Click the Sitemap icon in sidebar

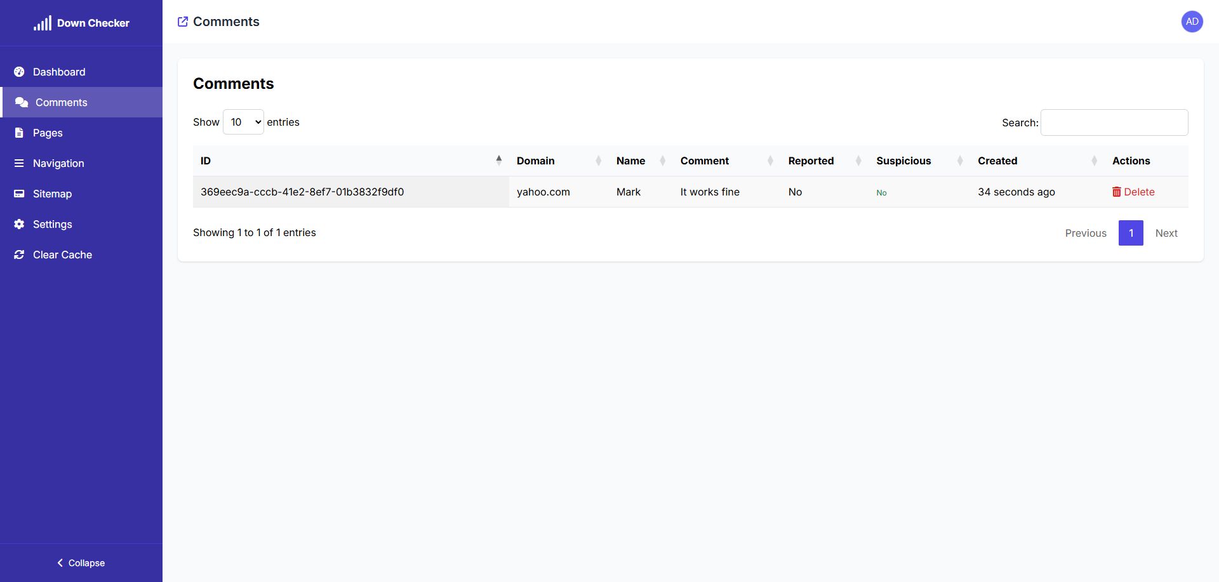(x=19, y=194)
